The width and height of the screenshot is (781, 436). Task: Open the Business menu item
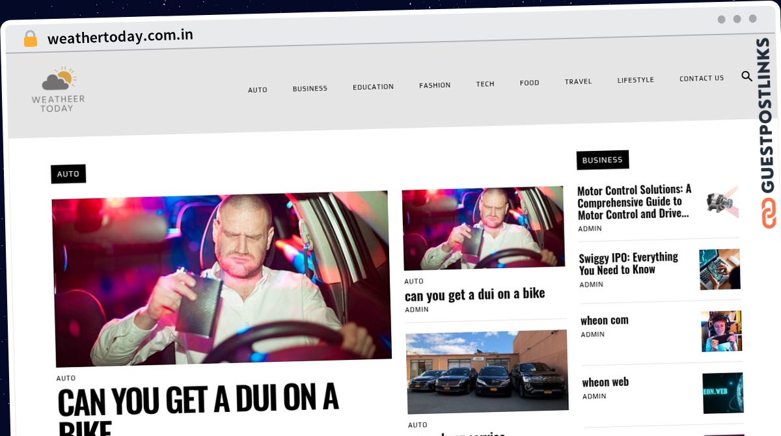tap(310, 89)
